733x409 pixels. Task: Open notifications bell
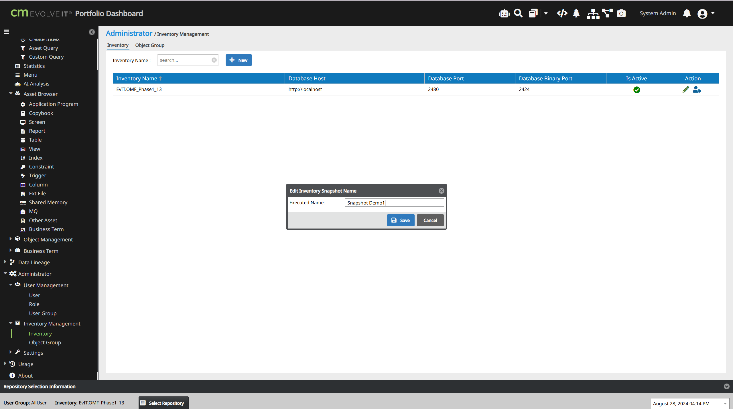(x=687, y=13)
